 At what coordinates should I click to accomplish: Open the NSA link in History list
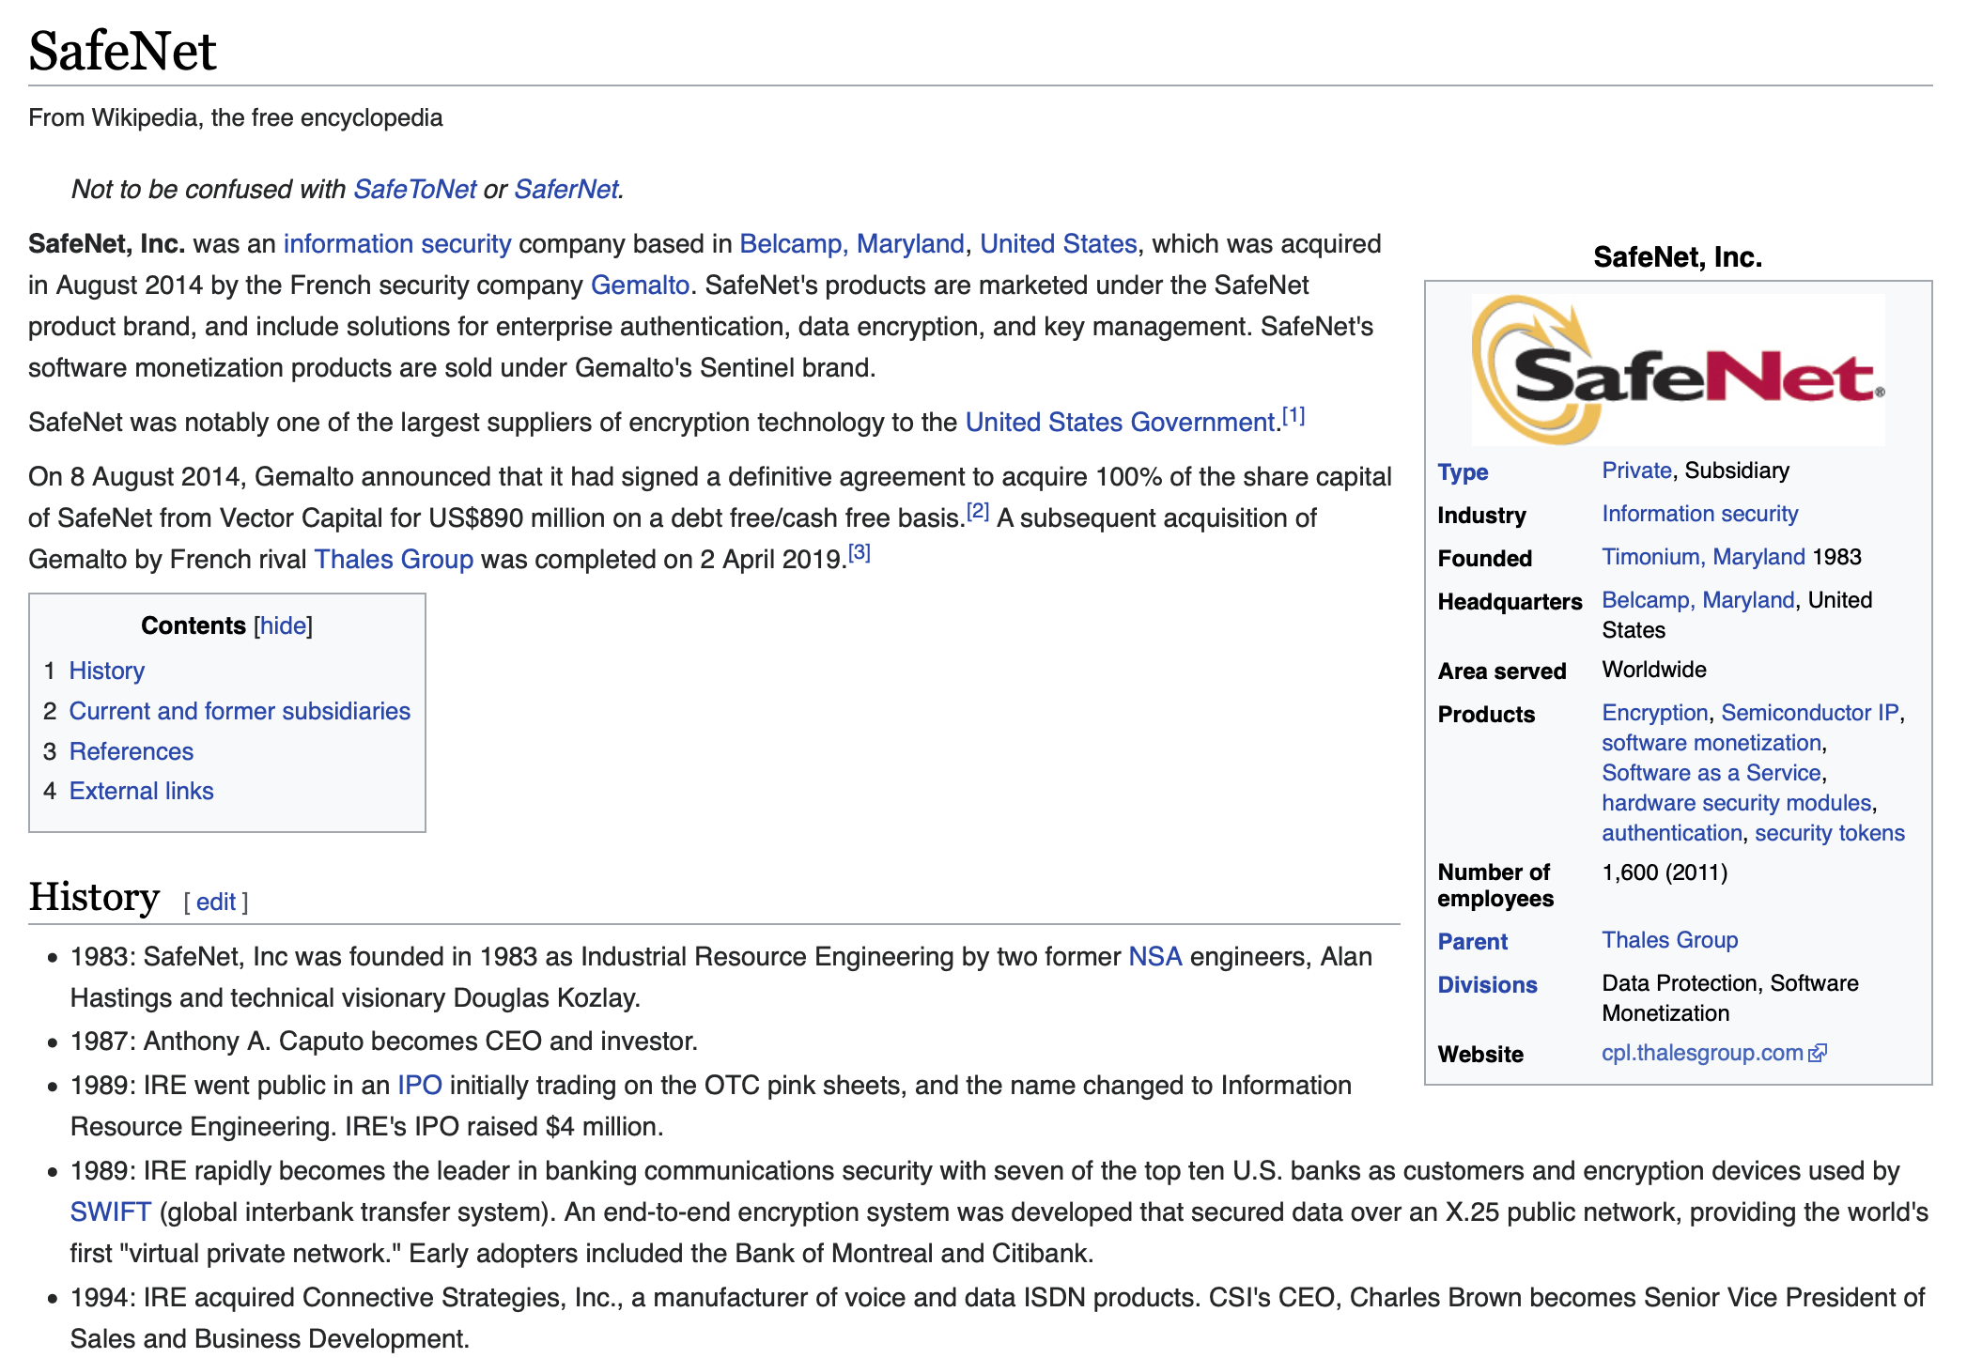coord(1155,956)
